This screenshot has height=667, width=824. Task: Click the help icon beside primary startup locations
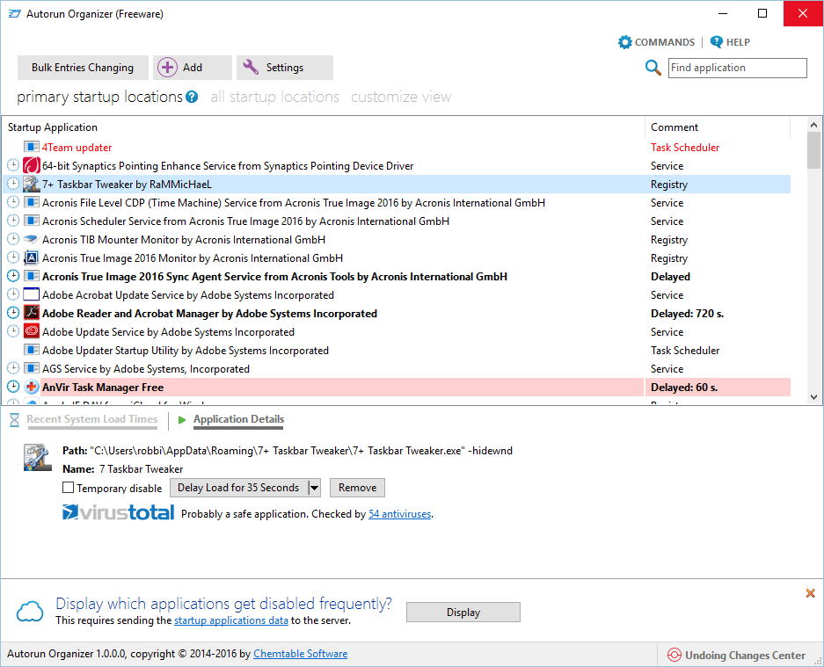pos(192,97)
